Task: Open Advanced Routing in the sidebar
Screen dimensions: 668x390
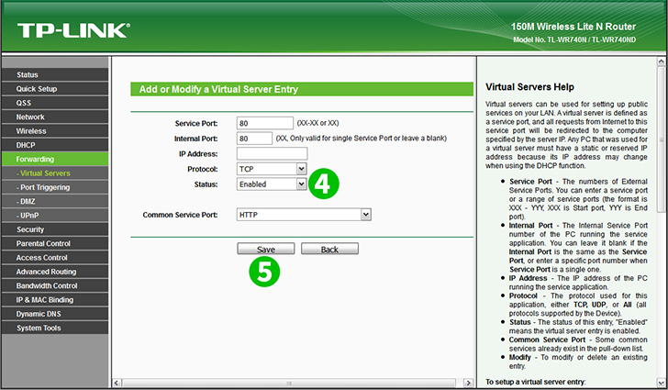Action: 55,272
